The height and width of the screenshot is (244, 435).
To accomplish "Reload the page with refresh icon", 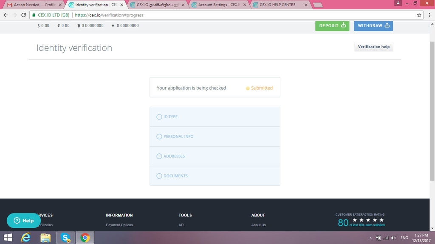I will [x=24, y=15].
